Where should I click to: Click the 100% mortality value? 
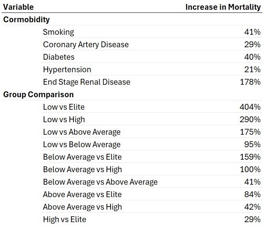click(250, 169)
